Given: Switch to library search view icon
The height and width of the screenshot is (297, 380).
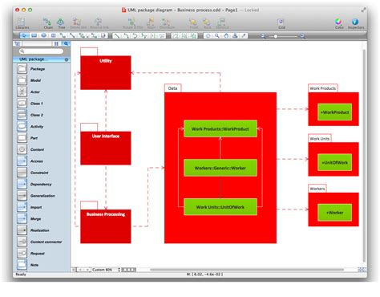Looking at the screenshot, I should (x=66, y=43).
